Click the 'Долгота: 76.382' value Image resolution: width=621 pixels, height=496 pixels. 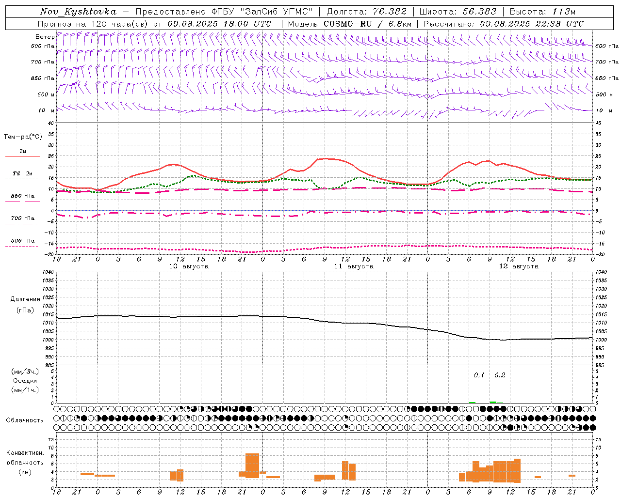[x=366, y=12]
